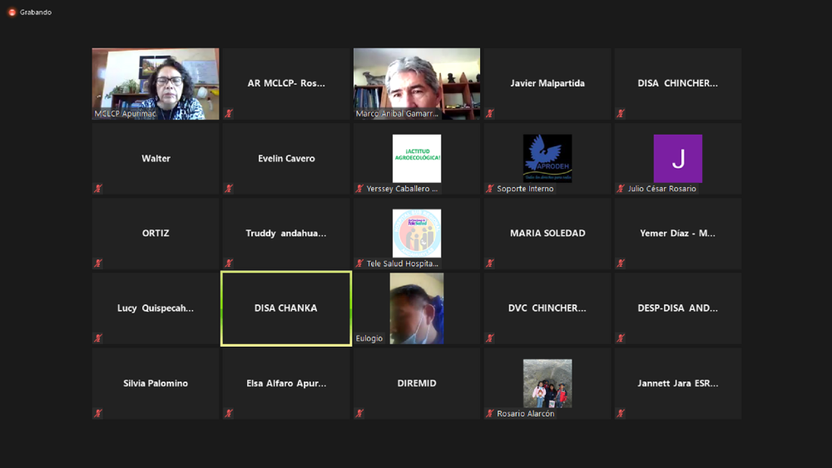Select the MCLCP Apurimac video tile

point(156,83)
